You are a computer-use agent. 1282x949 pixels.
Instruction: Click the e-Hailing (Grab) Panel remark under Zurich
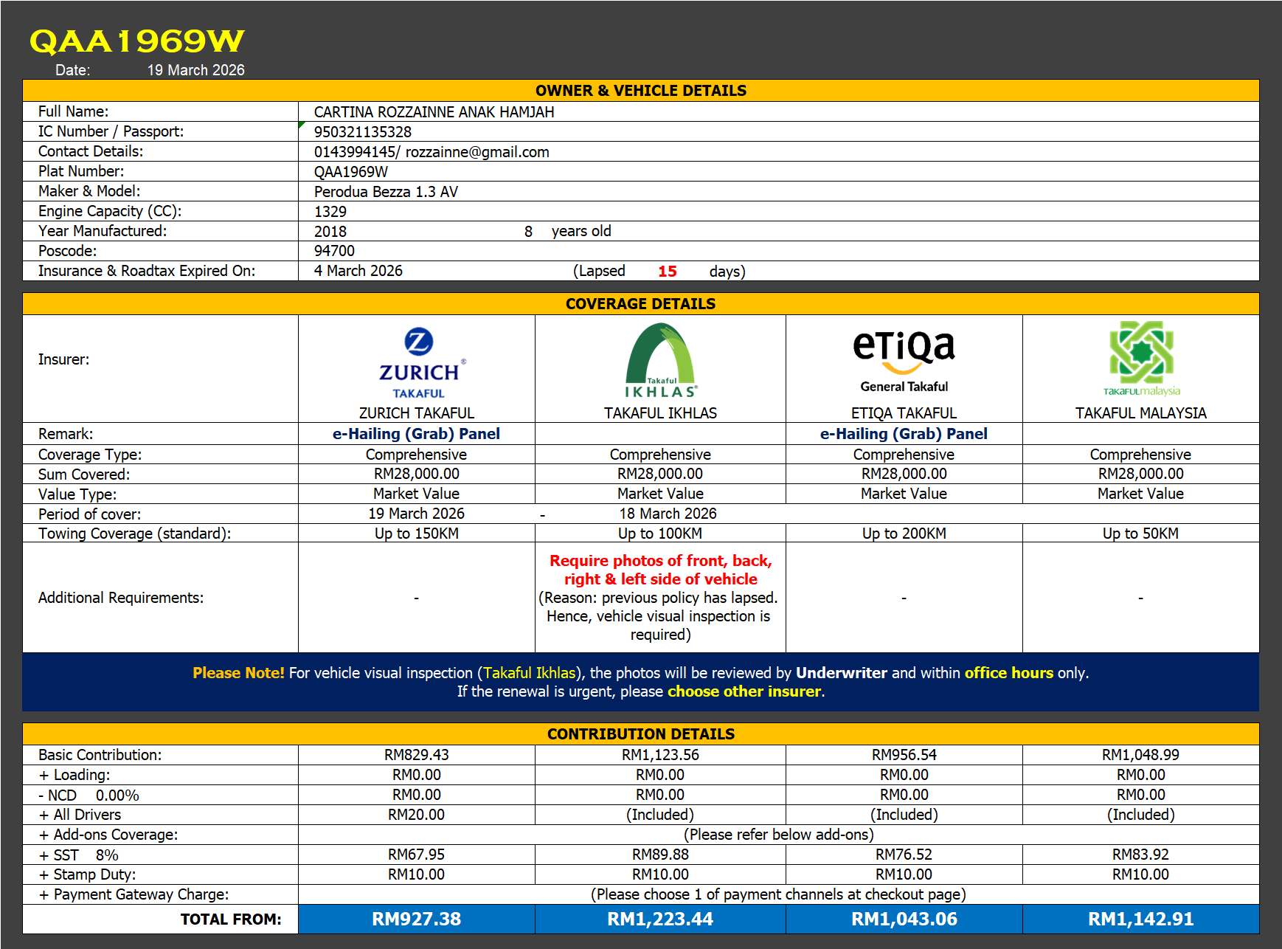(416, 434)
